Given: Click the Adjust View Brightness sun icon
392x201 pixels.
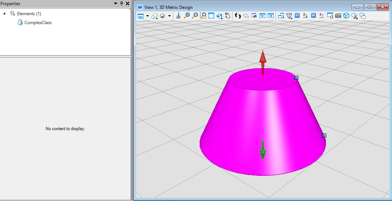Looking at the screenshot, I should pos(163,16).
